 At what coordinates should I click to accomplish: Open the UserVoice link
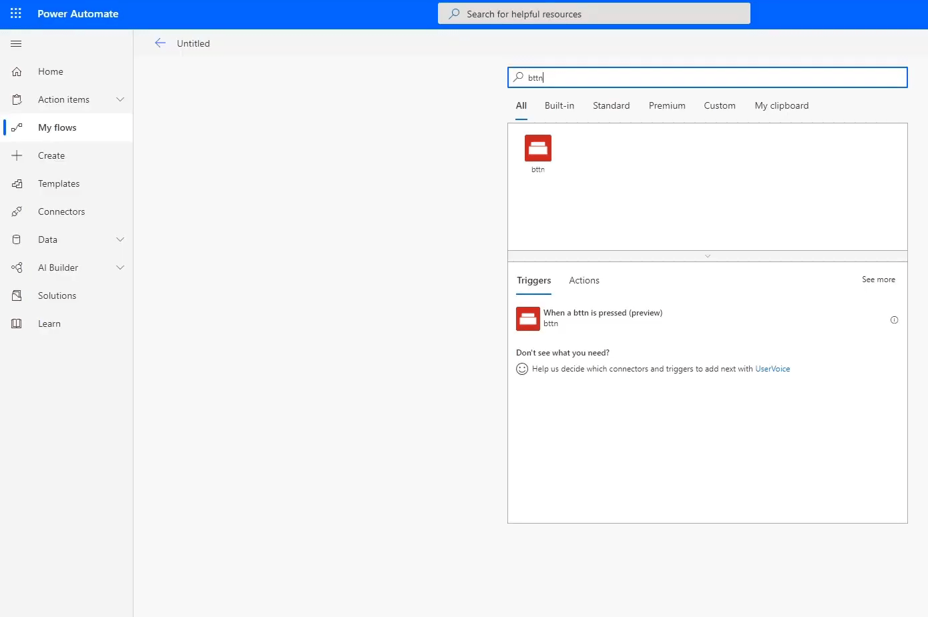[772, 369]
